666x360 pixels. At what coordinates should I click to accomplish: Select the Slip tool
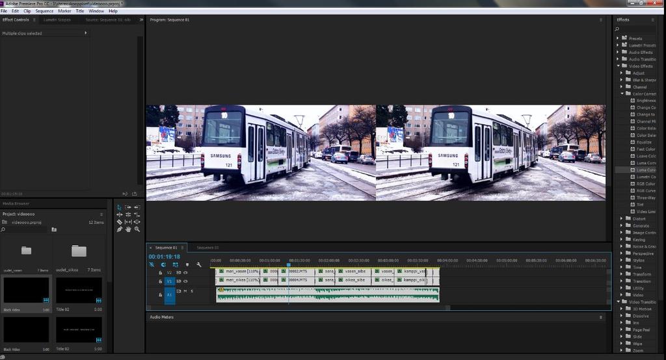click(x=128, y=222)
